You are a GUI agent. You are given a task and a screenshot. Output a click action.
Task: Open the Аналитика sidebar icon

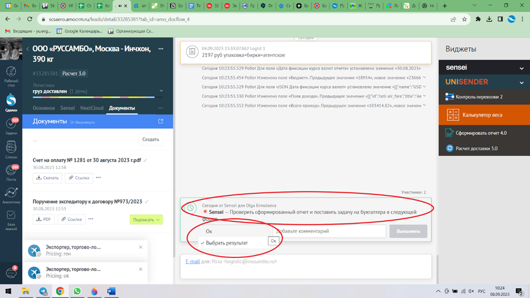(x=11, y=195)
